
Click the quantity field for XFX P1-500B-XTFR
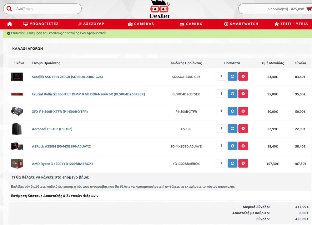[x=221, y=111]
